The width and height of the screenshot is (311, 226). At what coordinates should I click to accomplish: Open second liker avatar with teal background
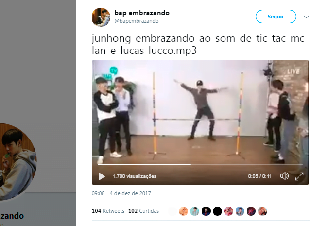pos(195,211)
